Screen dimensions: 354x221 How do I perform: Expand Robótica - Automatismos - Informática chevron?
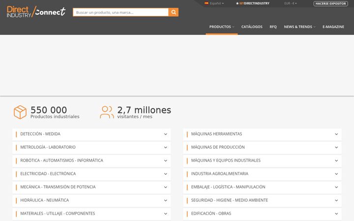click(x=166, y=161)
